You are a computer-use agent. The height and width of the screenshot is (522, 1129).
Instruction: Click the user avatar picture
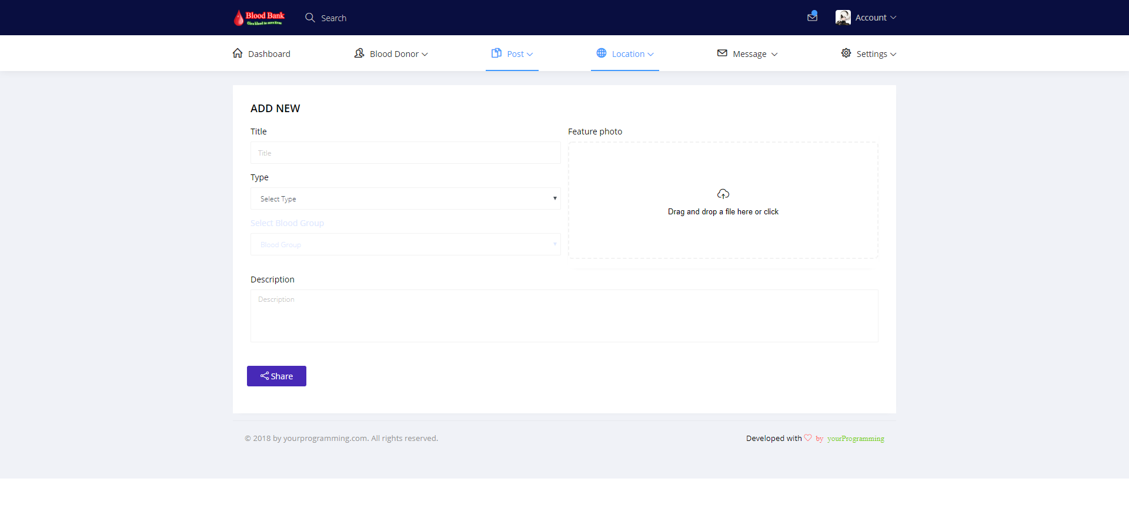(x=843, y=18)
